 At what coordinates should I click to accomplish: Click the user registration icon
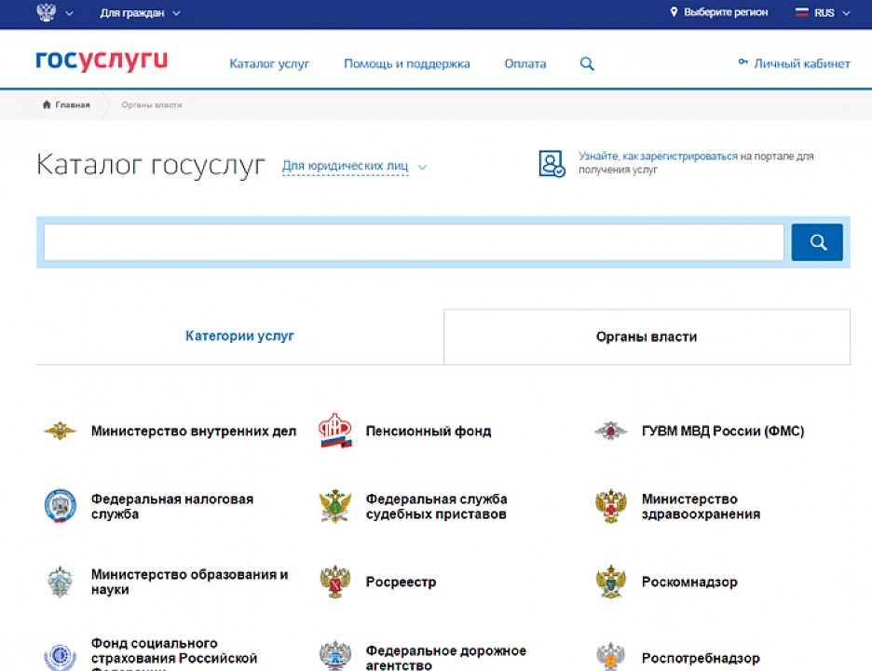pos(552,164)
